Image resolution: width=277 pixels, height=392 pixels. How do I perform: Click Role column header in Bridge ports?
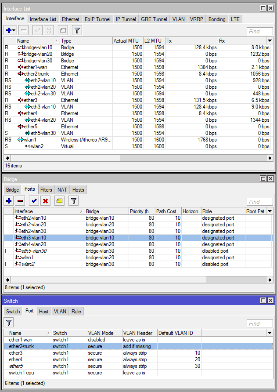223,211
